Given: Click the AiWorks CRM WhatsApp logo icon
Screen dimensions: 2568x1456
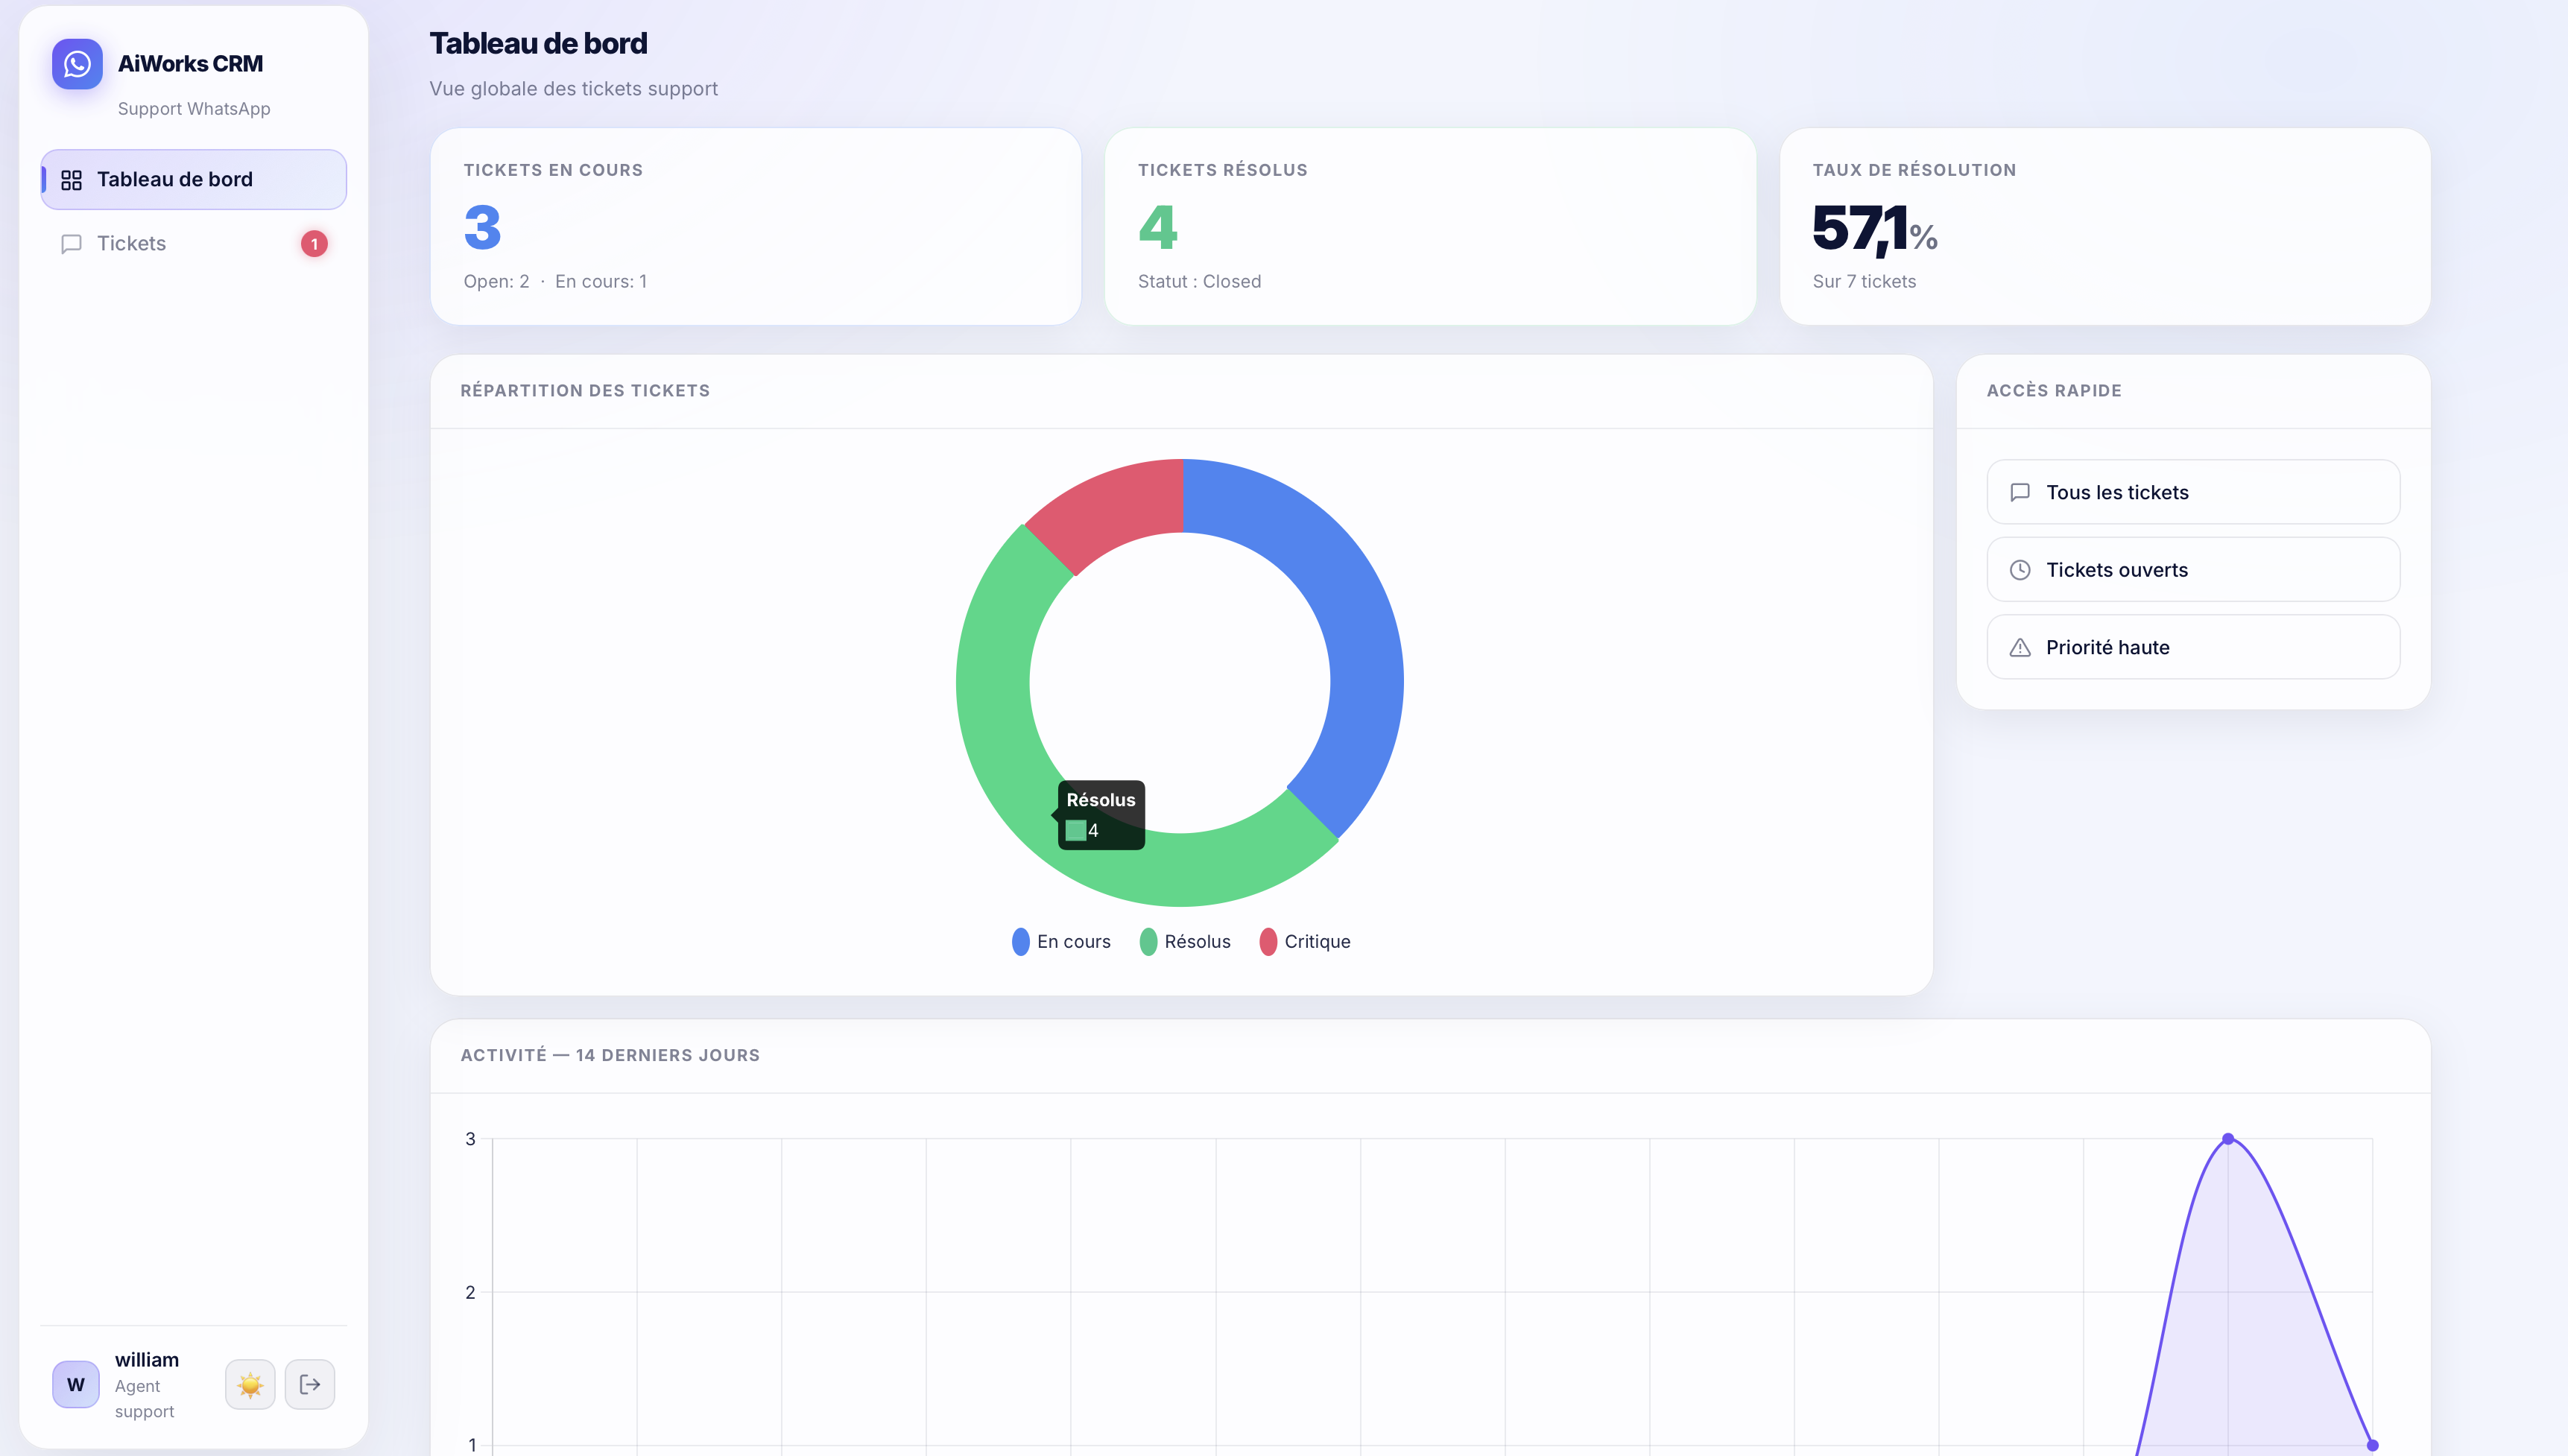Looking at the screenshot, I should pyautogui.click(x=77, y=64).
